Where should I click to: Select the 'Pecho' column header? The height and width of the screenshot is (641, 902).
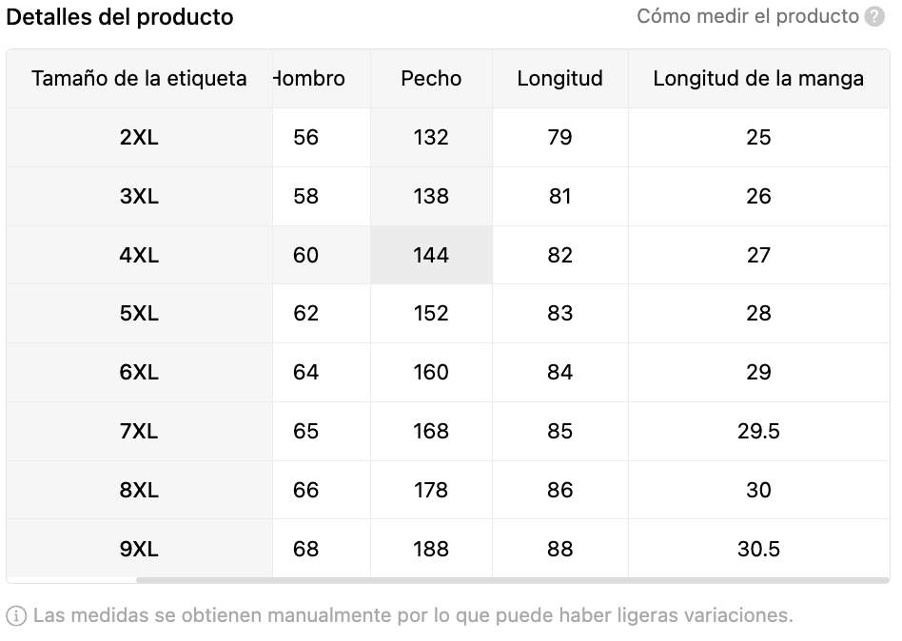coord(431,78)
